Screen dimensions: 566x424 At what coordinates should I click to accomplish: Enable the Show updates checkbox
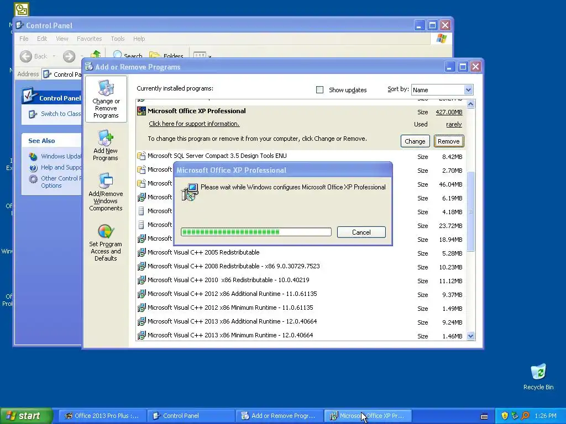pos(319,90)
